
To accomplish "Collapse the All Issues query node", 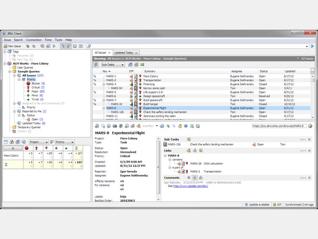I will pyautogui.click(x=14, y=76).
